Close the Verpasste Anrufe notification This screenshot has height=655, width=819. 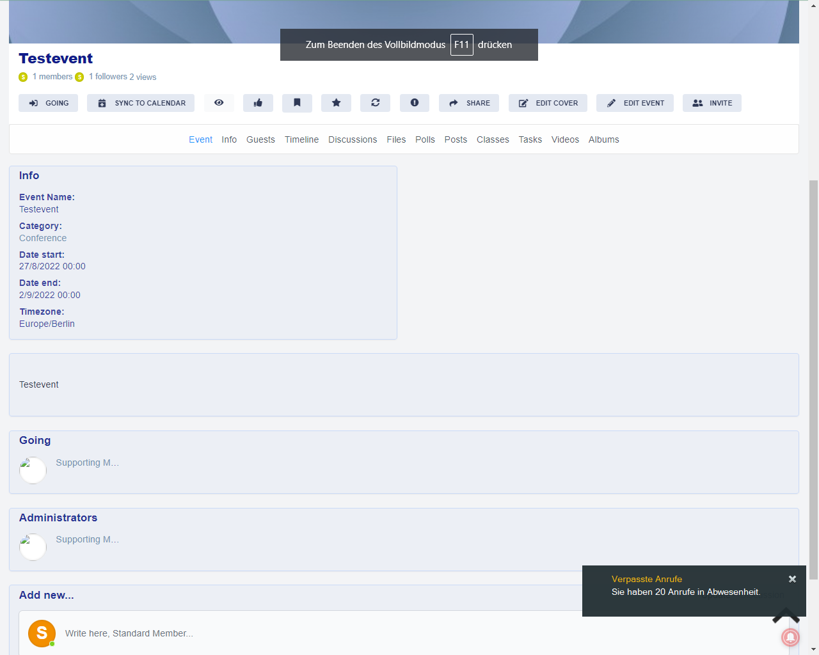[792, 579]
